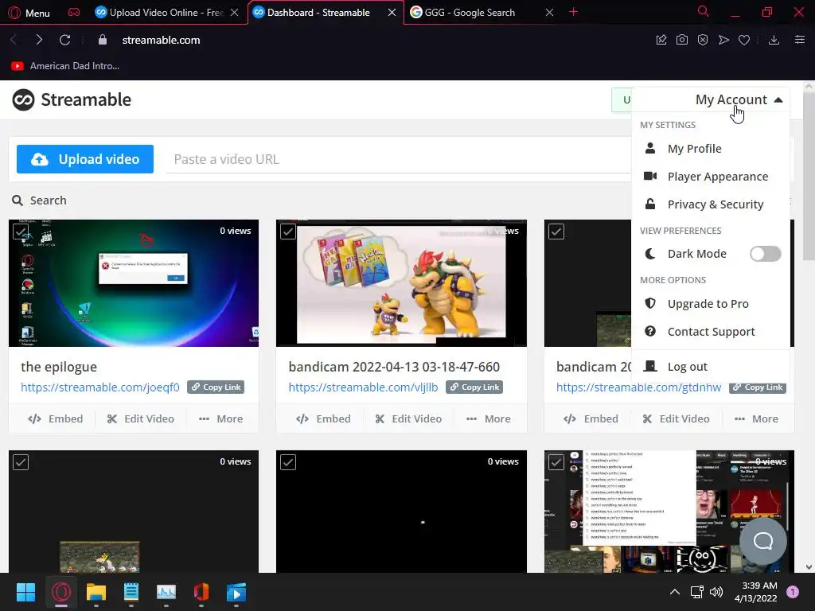Go forward with the forward arrow
The width and height of the screenshot is (815, 611).
pyautogui.click(x=39, y=40)
